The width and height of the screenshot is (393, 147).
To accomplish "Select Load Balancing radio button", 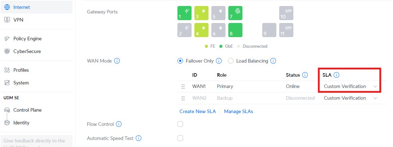I will coord(231,61).
